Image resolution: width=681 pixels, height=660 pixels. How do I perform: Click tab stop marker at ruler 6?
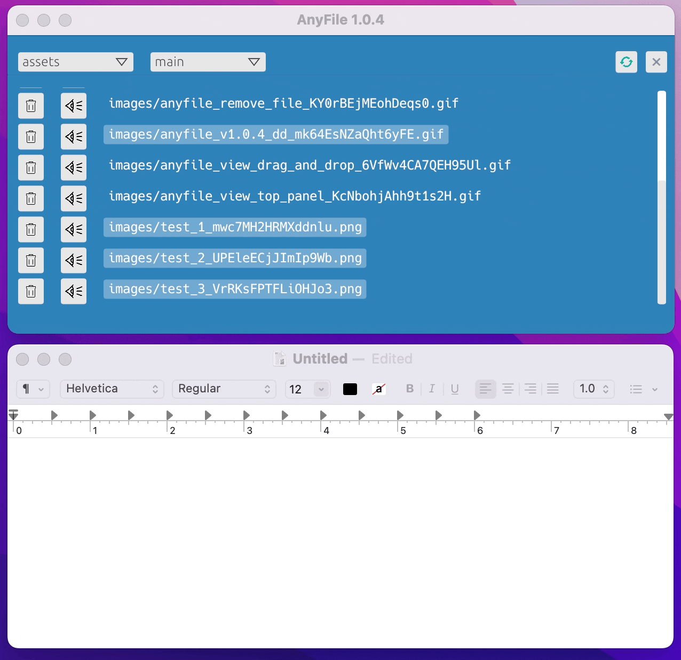(477, 415)
